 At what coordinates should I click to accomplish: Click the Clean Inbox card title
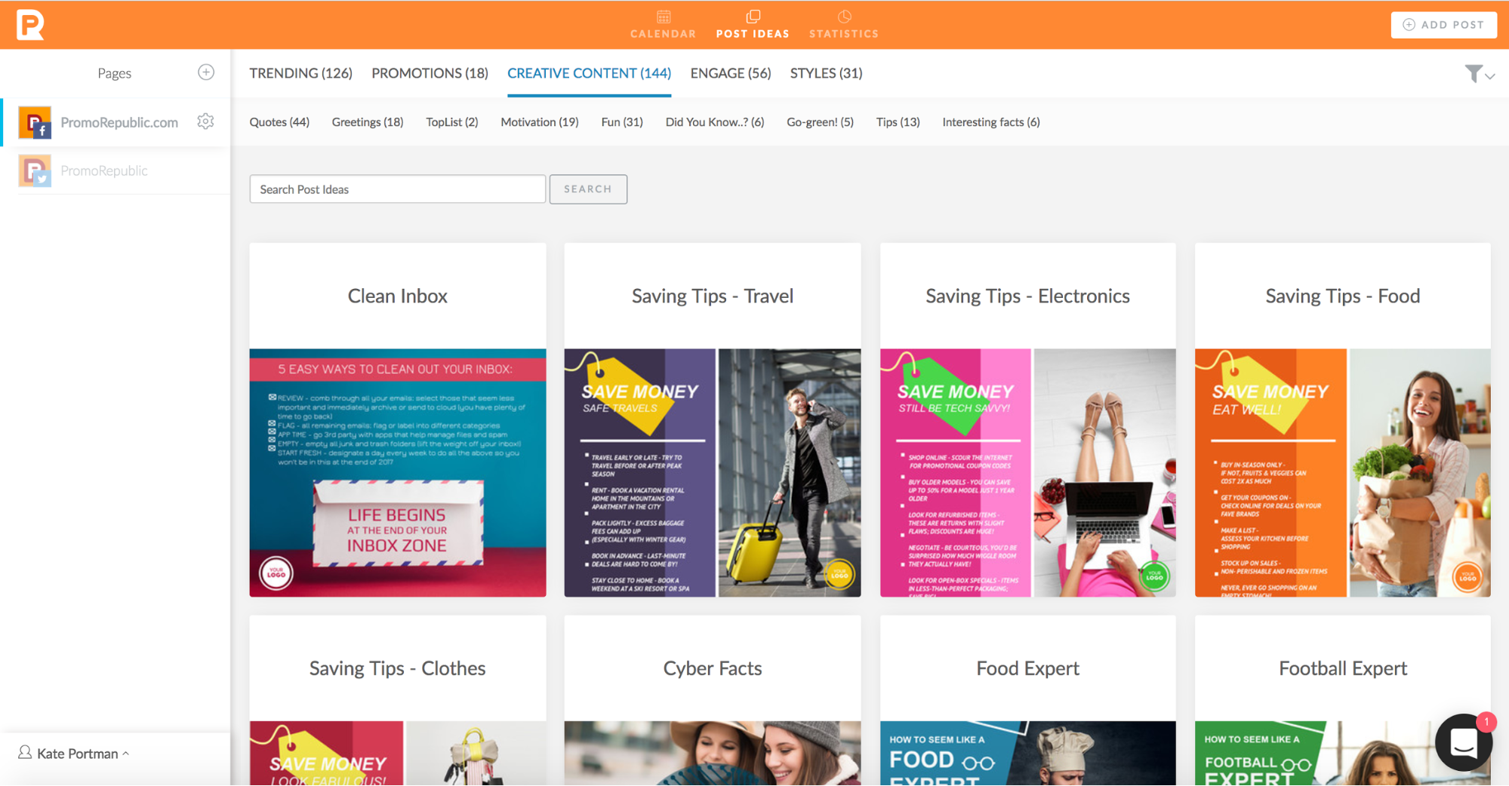point(398,296)
